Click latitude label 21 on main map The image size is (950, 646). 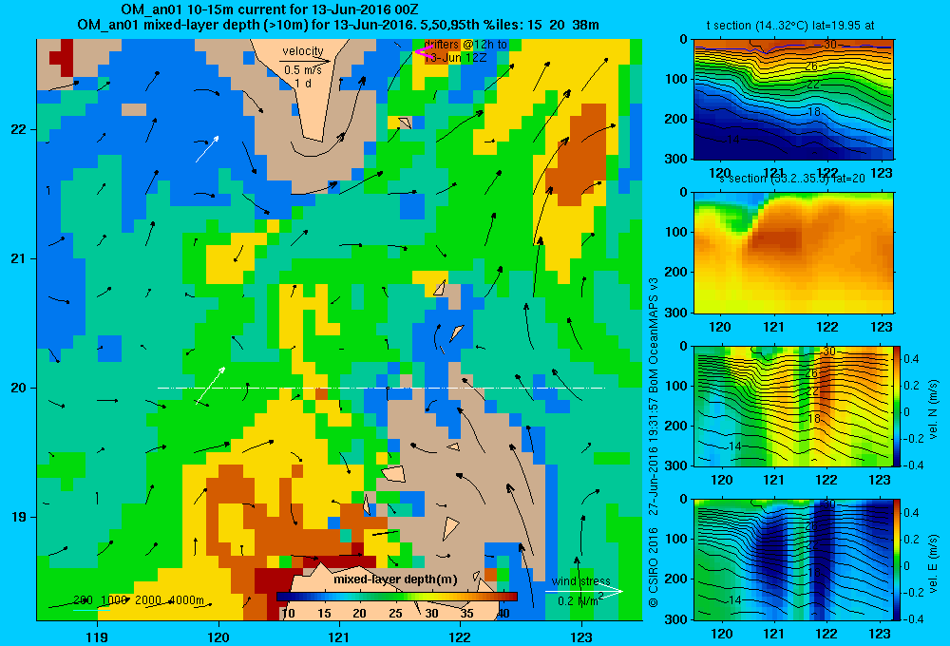pos(19,258)
